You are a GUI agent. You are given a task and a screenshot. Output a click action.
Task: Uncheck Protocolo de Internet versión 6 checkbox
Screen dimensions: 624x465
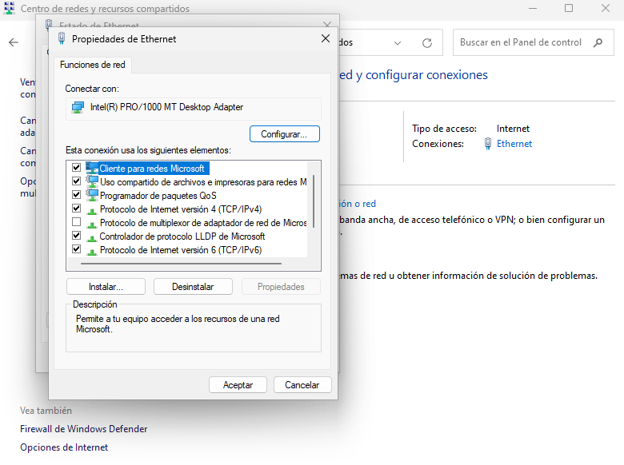[77, 250]
